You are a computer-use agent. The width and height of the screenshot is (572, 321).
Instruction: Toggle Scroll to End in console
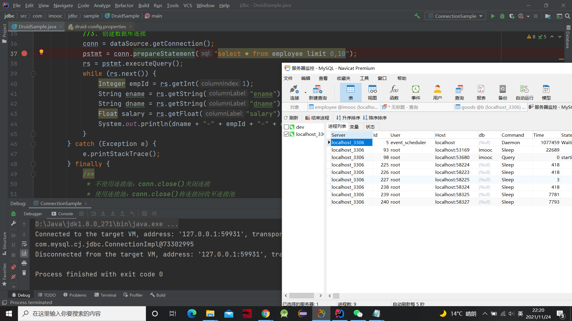(x=24, y=253)
